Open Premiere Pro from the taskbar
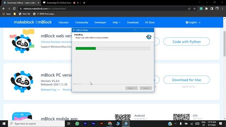 [x=85, y=124]
